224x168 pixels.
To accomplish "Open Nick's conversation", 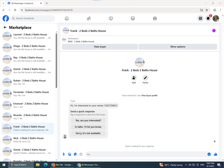I will tap(28, 140).
